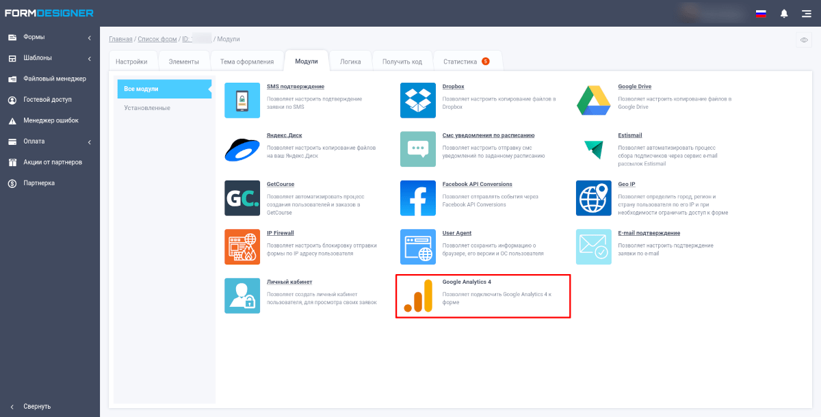Open the SMS подтверждение module link

[x=295, y=87]
